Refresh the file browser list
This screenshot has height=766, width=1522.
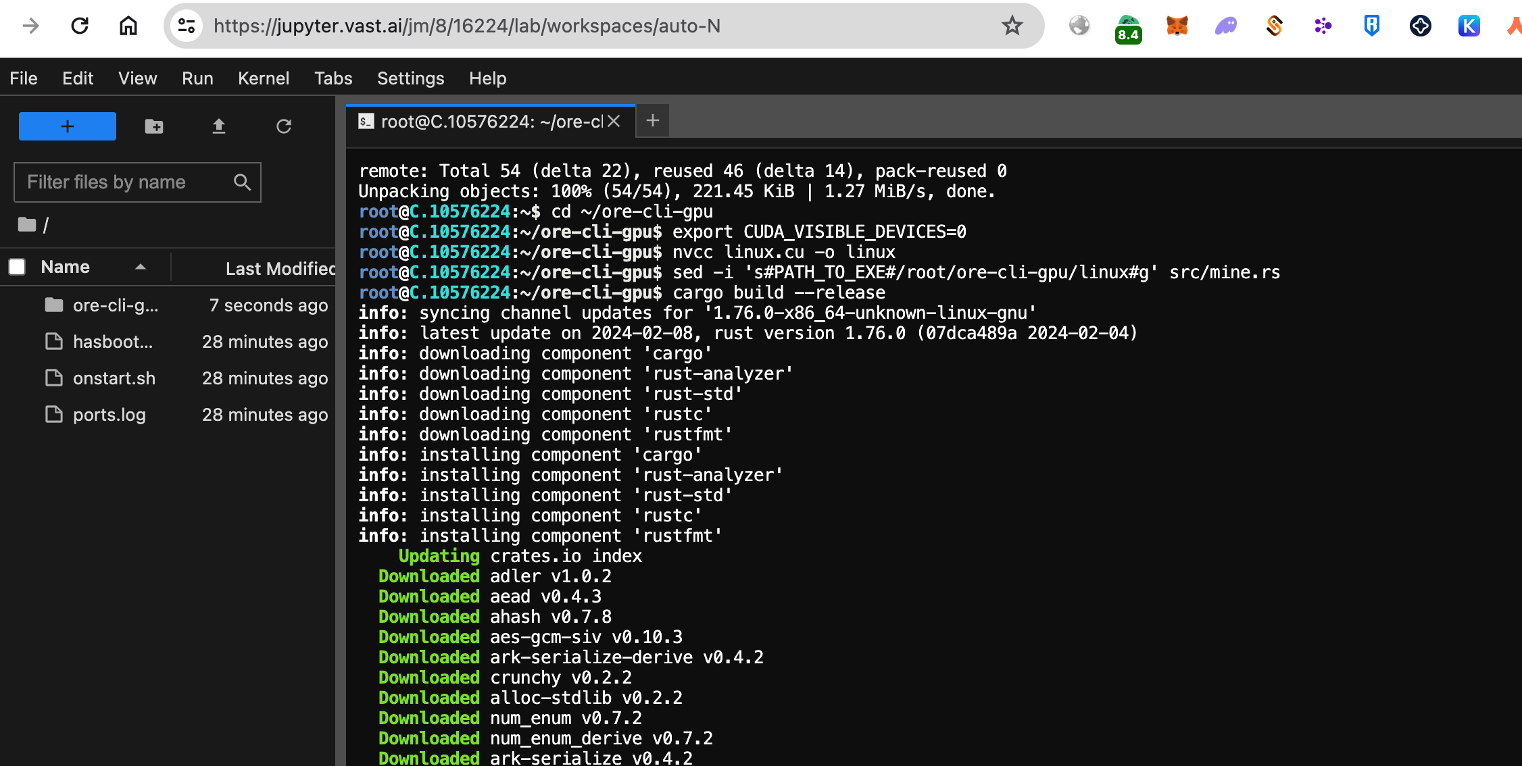tap(284, 126)
